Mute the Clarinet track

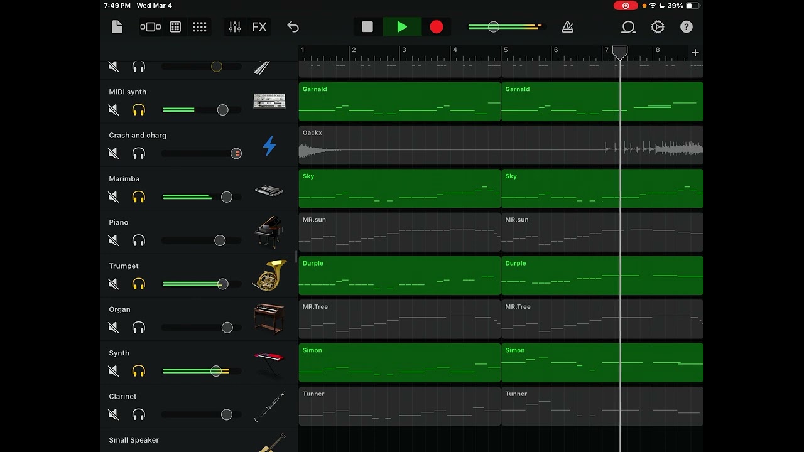[114, 414]
